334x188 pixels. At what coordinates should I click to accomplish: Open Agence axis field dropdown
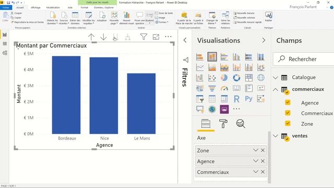point(256,161)
